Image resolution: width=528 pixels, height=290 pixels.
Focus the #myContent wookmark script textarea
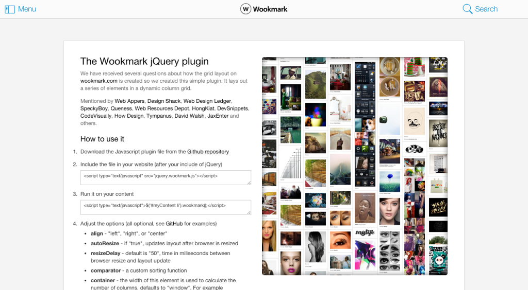pyautogui.click(x=166, y=207)
